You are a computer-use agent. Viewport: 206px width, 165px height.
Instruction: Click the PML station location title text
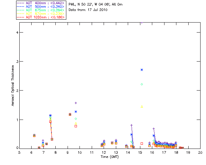pos(96,5)
